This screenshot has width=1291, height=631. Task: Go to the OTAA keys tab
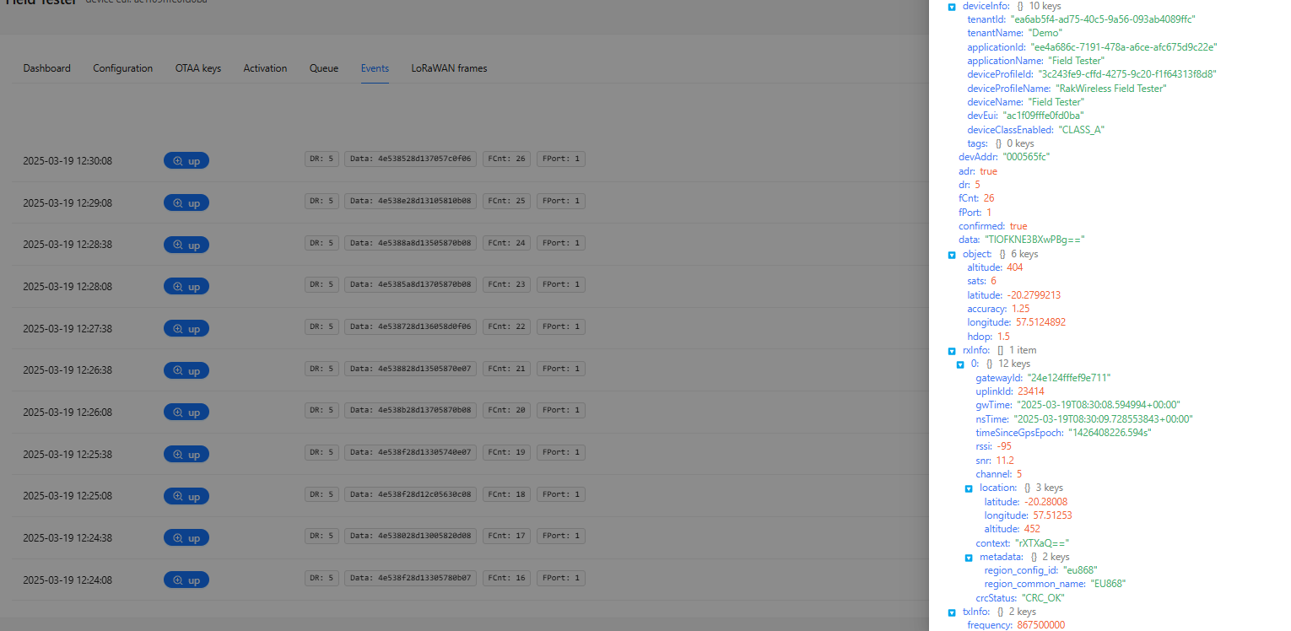tap(198, 68)
